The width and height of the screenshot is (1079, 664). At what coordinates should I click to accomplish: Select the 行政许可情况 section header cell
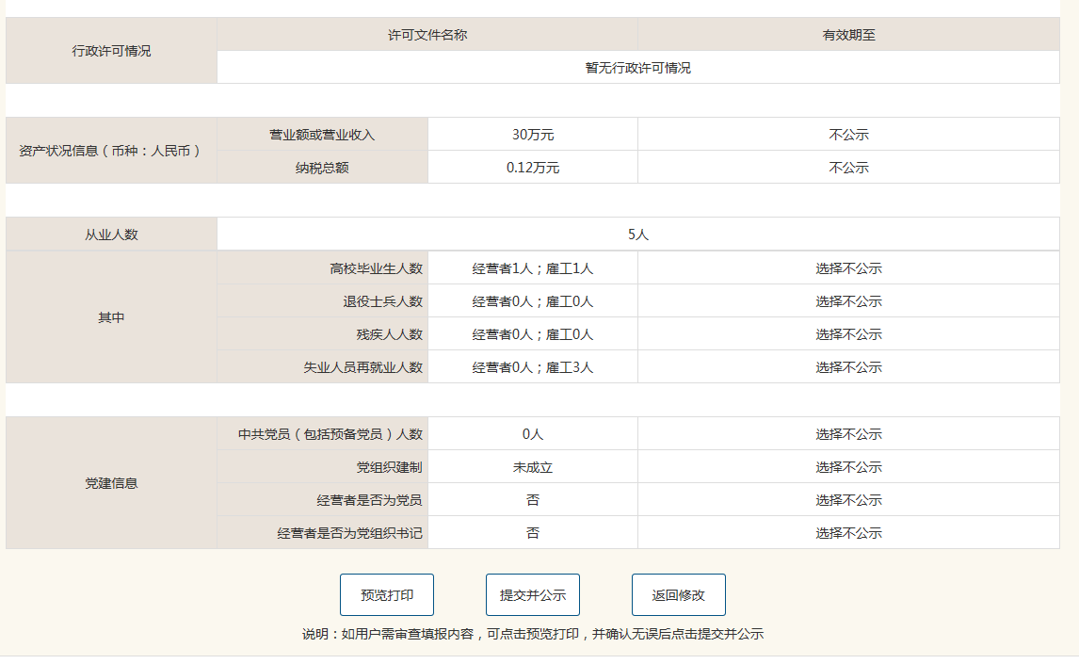point(111,51)
